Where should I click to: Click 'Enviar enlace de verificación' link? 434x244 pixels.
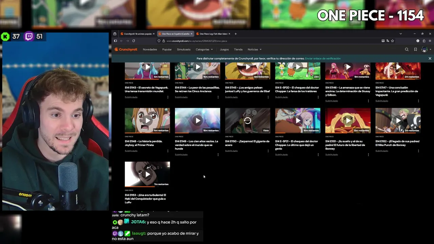(322, 59)
